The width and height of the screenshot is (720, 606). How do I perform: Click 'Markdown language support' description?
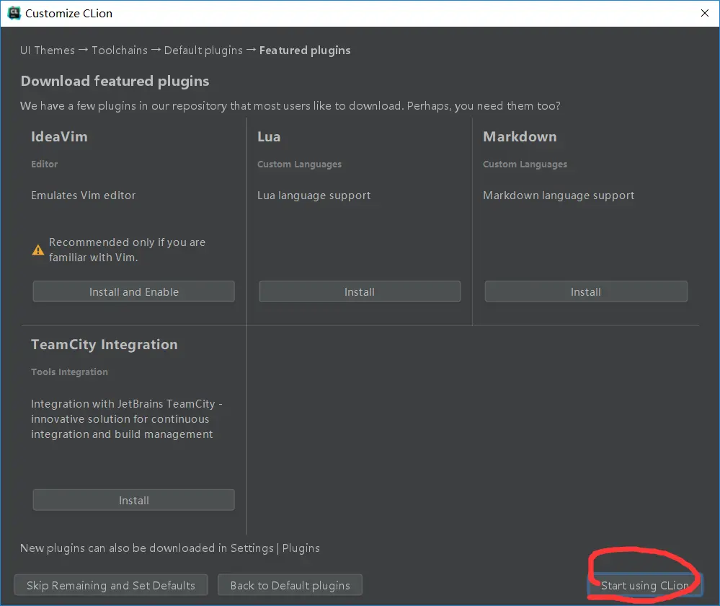[x=559, y=196]
